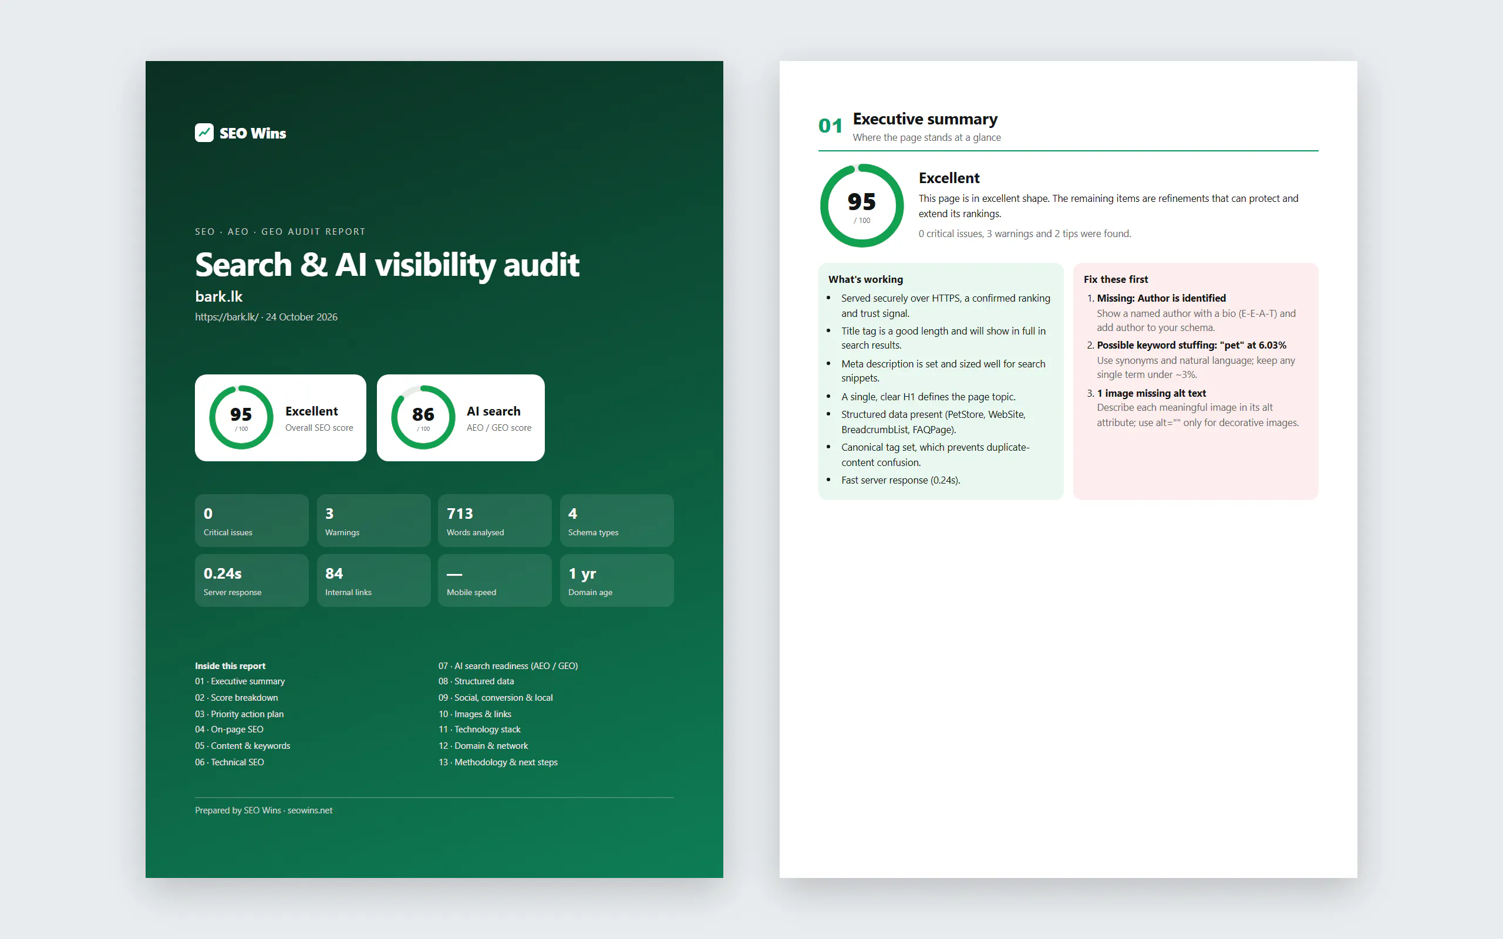Open contents entry 01 Executive summary
This screenshot has width=1503, height=939.
(x=240, y=681)
